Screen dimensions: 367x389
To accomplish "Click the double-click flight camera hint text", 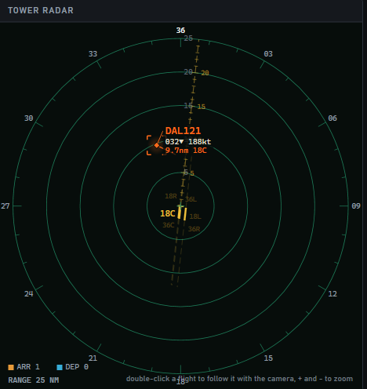I will [x=239, y=379].
